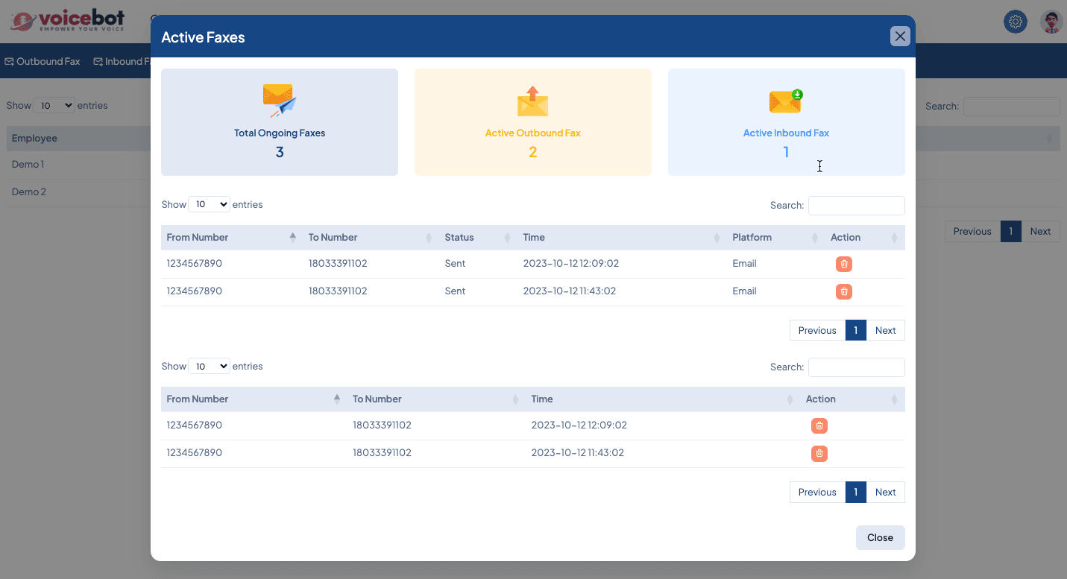Click the Active Inbound Fax envelope icon
This screenshot has height=579, width=1067.
[x=786, y=101]
